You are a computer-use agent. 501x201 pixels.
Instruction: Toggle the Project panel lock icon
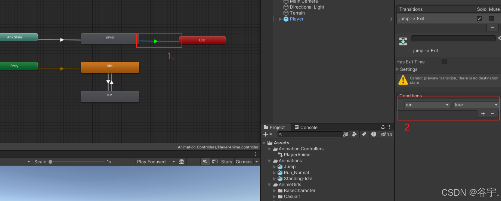(383, 127)
